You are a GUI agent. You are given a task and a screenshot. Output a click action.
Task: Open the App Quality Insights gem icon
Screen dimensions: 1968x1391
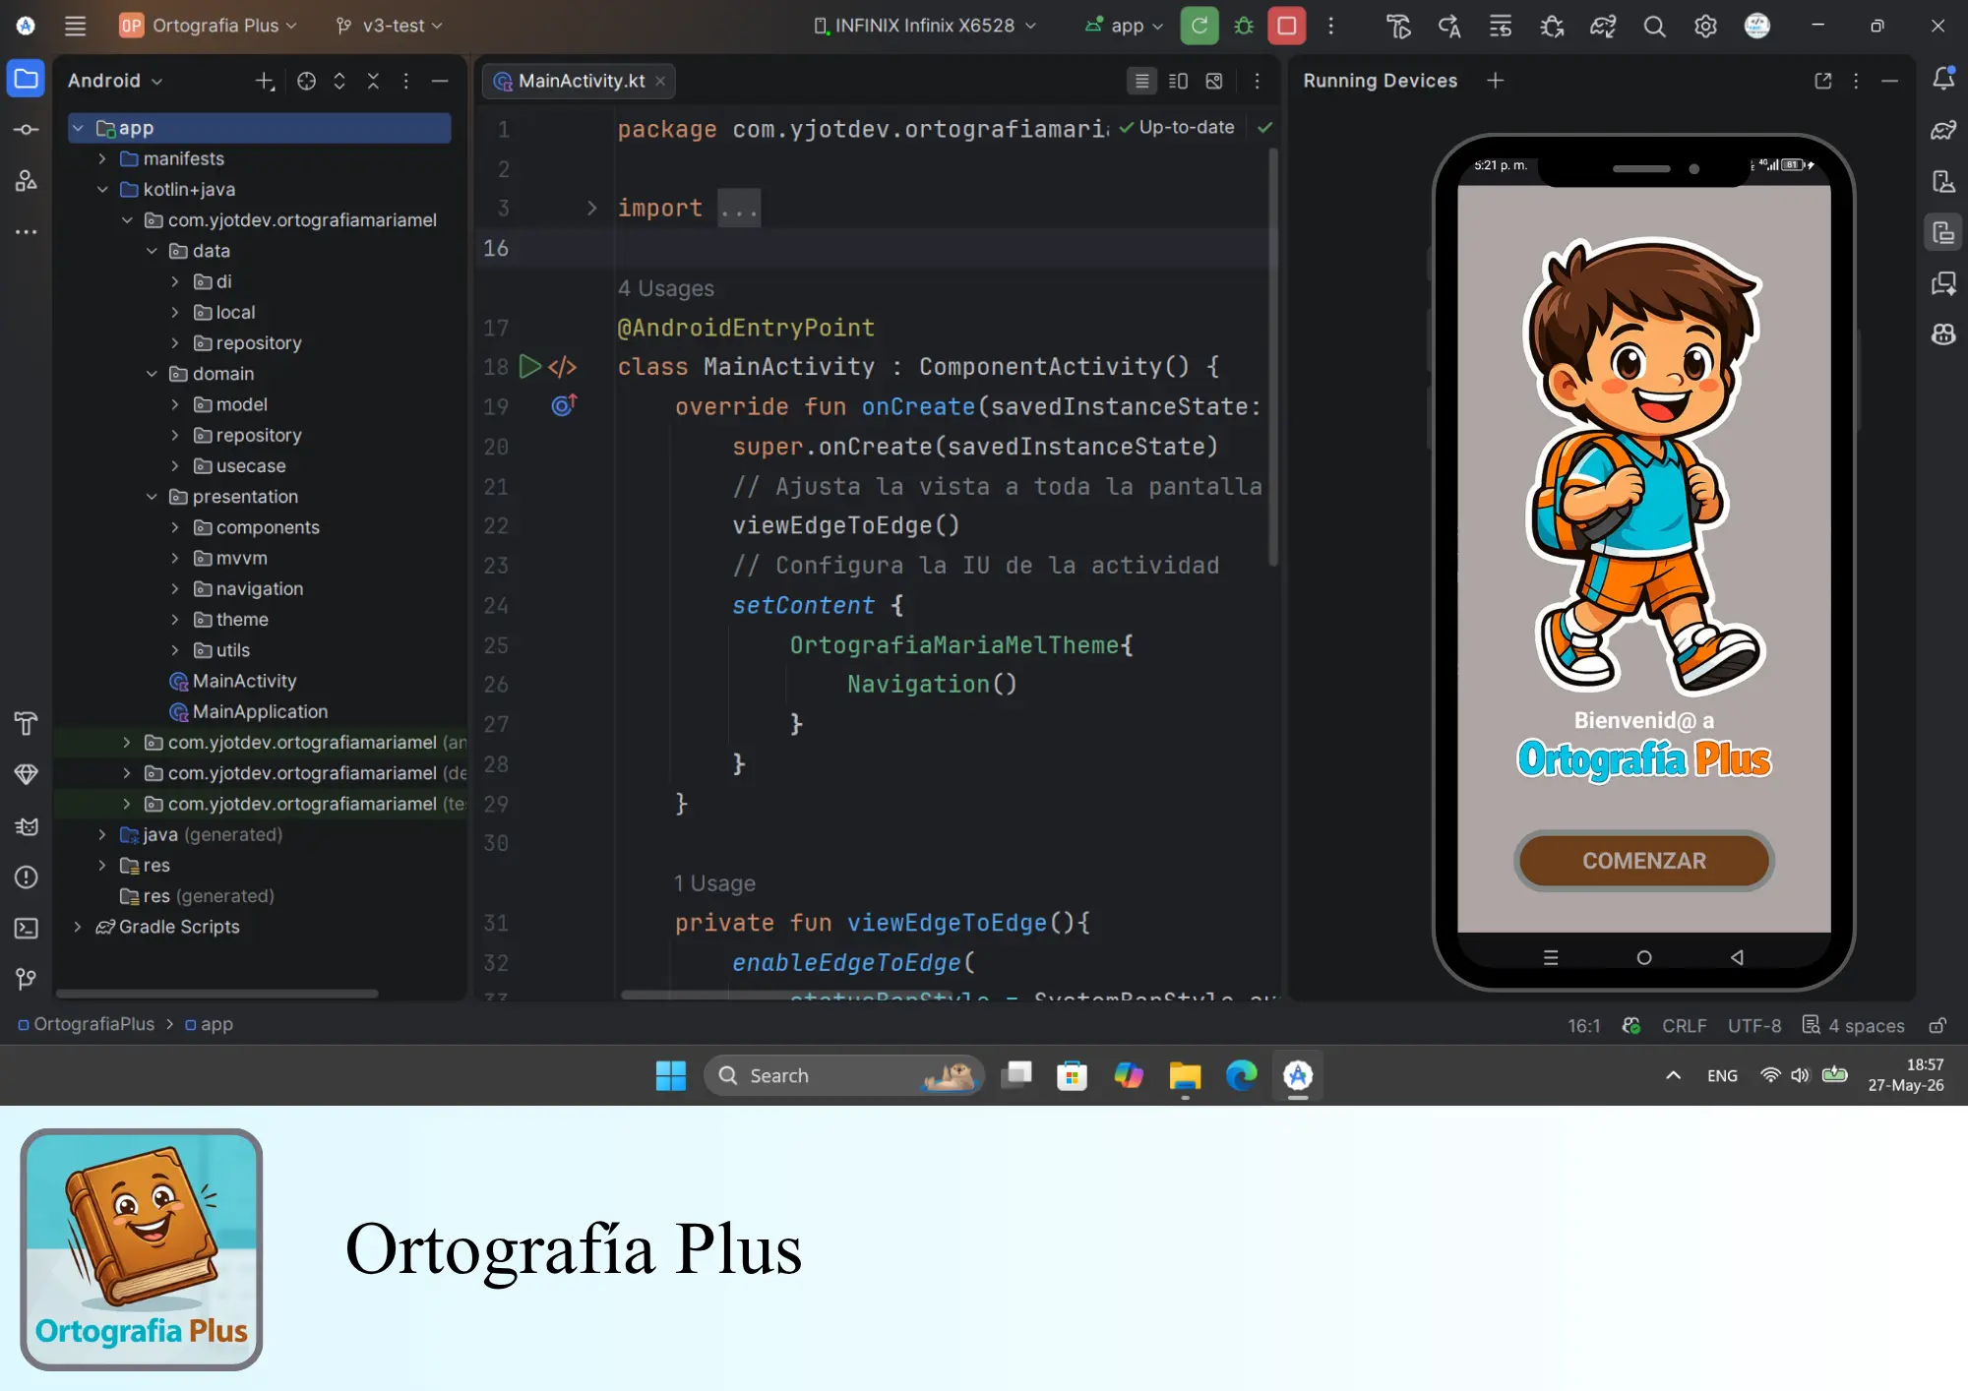[x=27, y=774]
